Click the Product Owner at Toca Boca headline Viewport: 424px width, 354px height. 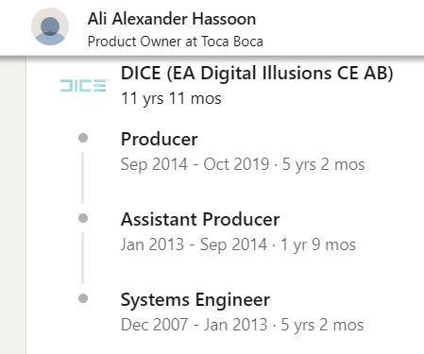coord(176,42)
